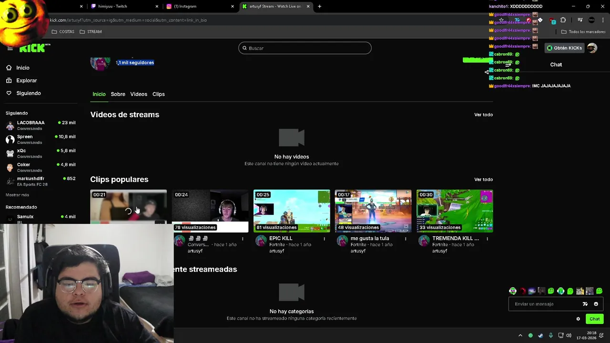
Task: Switch to the Inicio channel tab
Action: click(x=99, y=94)
